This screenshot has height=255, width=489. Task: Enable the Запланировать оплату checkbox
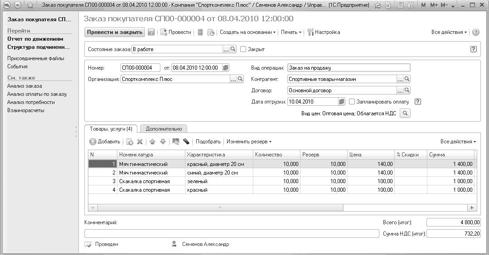[x=352, y=101]
